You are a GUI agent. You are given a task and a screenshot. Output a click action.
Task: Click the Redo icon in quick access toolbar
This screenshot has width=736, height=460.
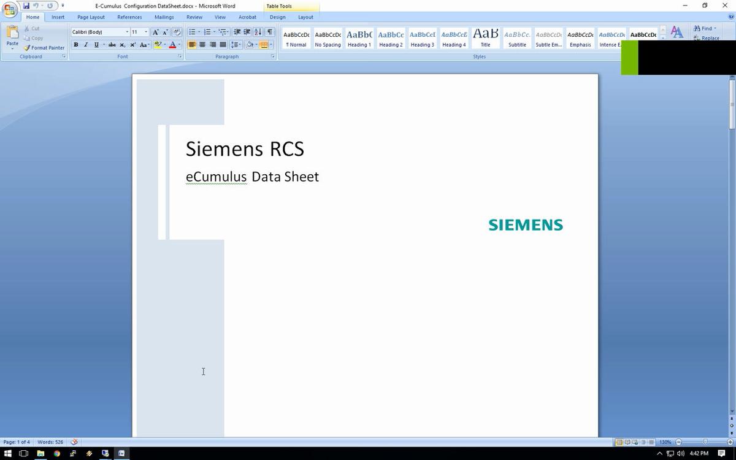coord(50,6)
